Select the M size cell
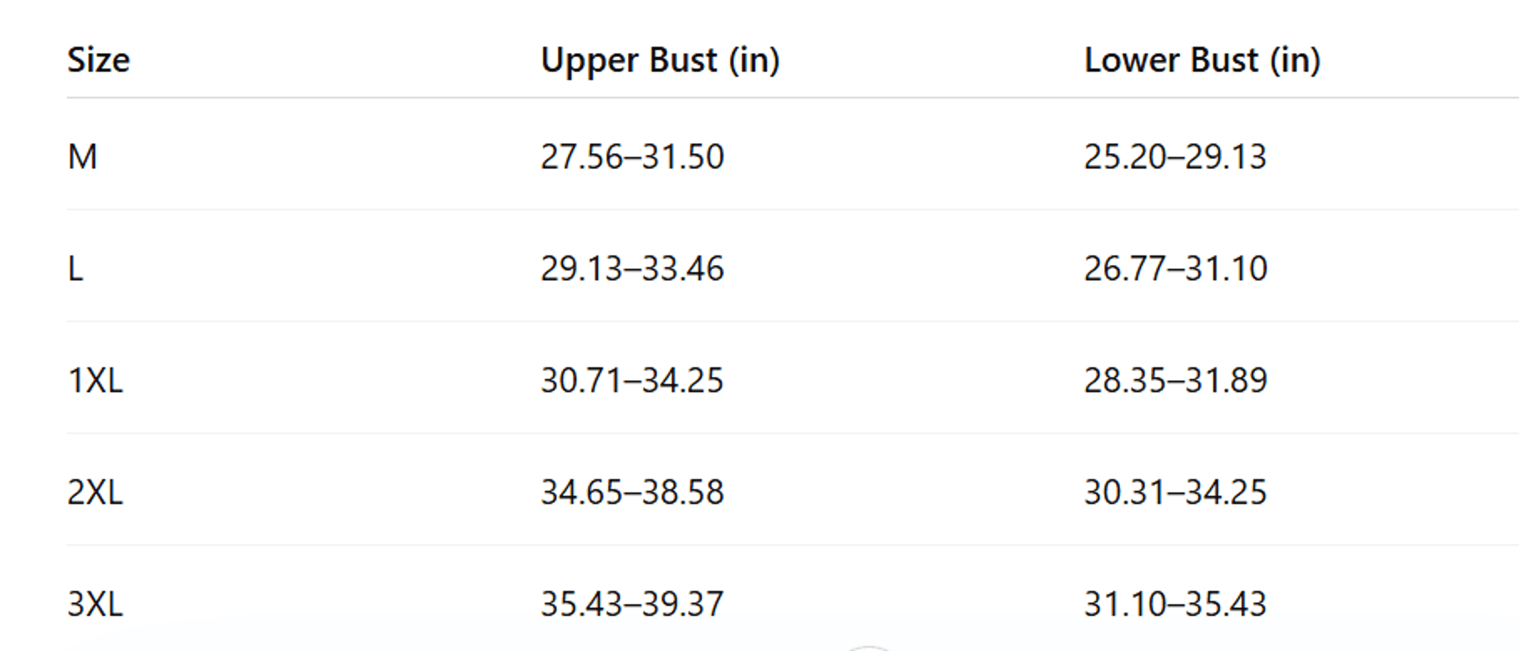 (x=83, y=157)
